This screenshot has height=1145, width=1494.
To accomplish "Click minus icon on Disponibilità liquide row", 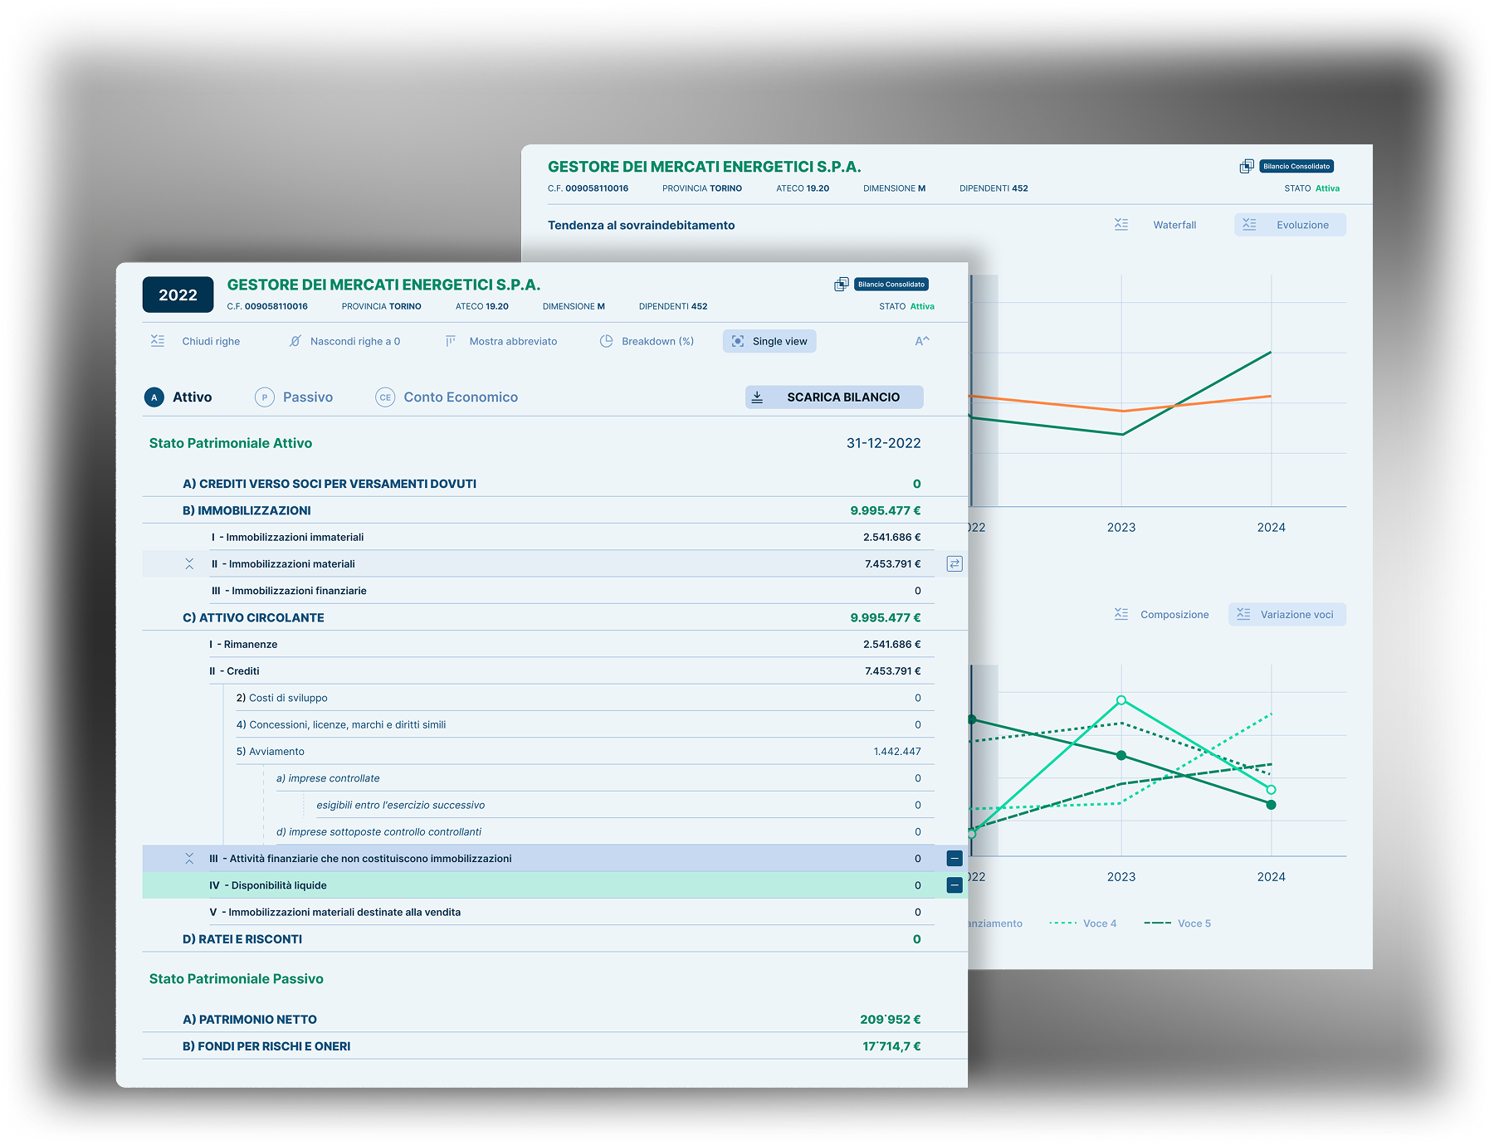I will coord(954,885).
